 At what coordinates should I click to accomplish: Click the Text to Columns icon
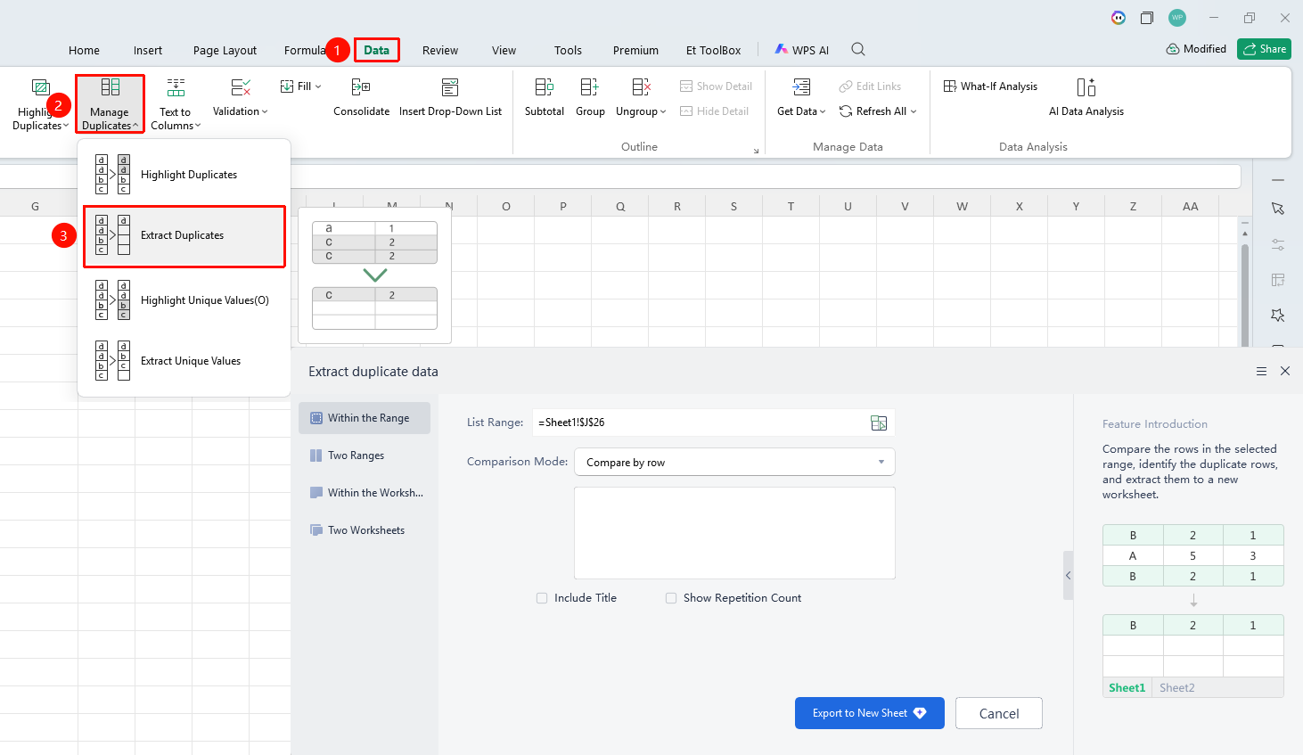coord(176,87)
